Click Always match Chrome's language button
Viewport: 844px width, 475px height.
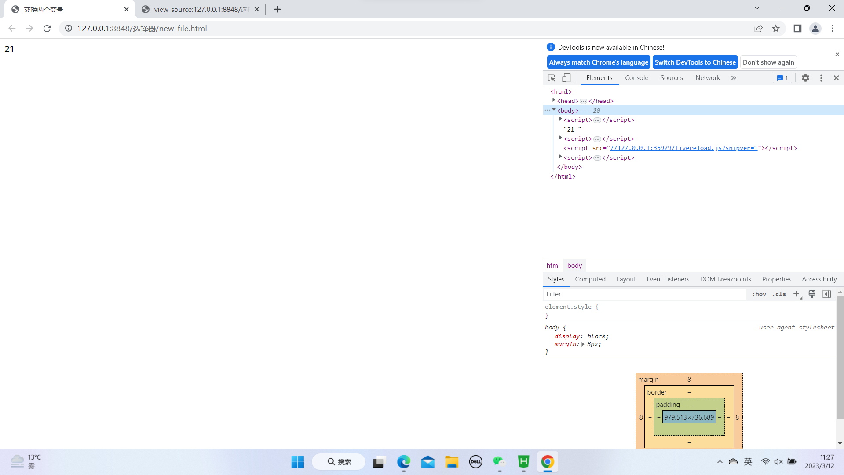(x=599, y=62)
